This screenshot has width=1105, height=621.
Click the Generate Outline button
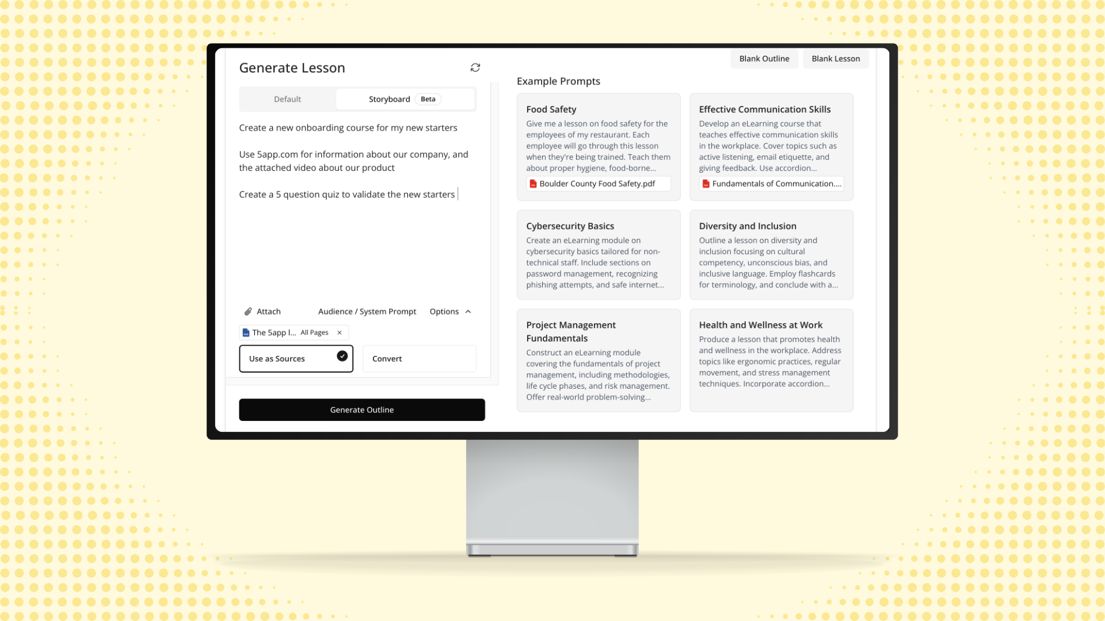click(x=362, y=409)
